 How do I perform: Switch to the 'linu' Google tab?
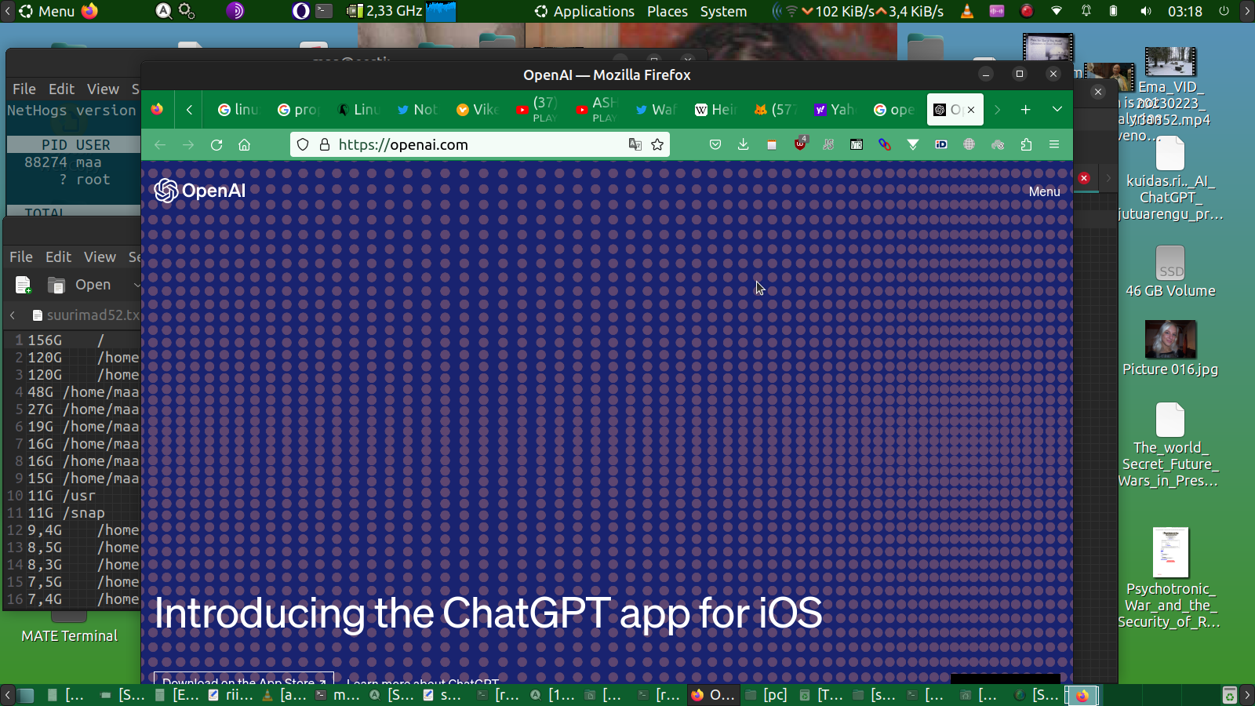coord(238,110)
